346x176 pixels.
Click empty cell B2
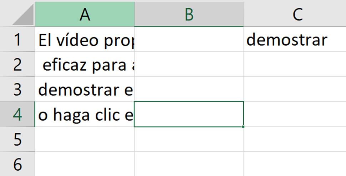coord(189,65)
